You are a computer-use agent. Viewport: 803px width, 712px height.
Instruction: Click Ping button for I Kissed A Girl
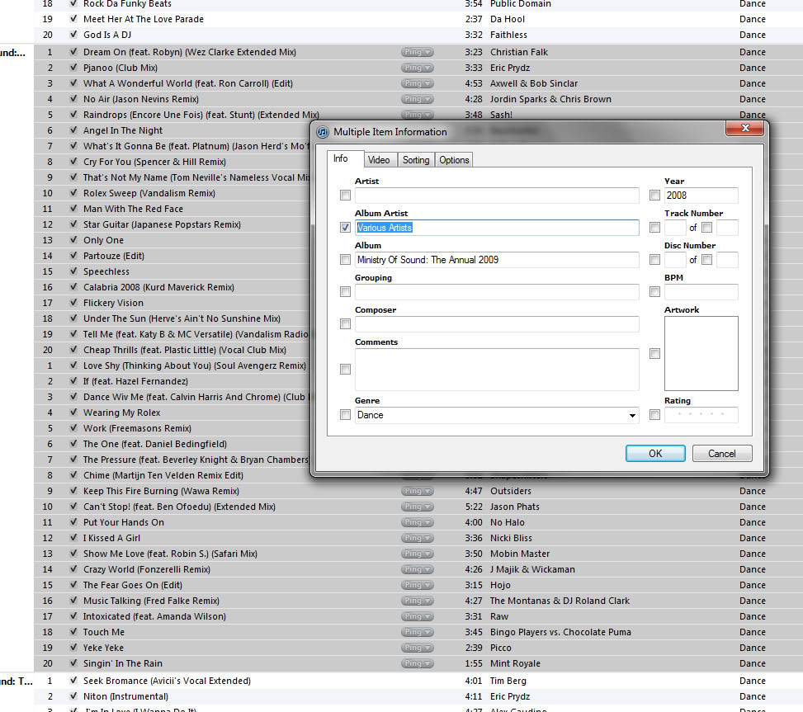[417, 538]
